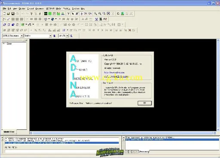Click the New file icon in the toolbar
220x158 pixels.
[x=4, y=14]
